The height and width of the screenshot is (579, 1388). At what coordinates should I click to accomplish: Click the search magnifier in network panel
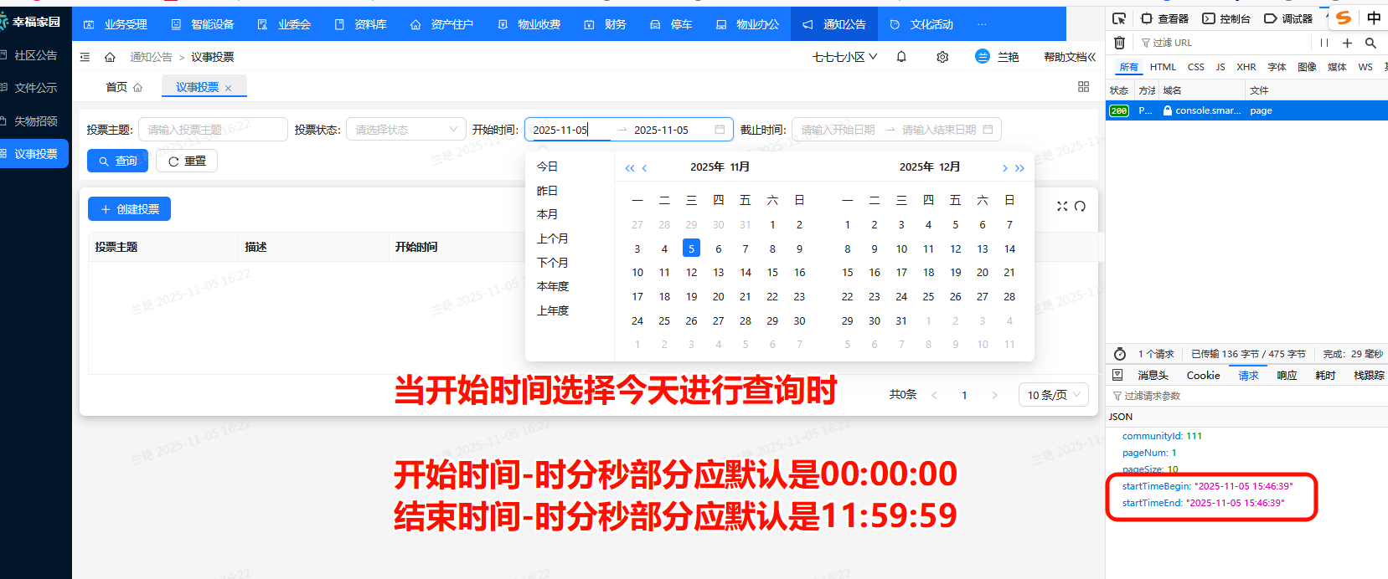[x=1370, y=43]
